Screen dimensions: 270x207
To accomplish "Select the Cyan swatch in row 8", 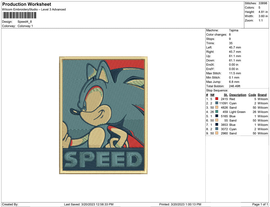I will click(217, 129).
